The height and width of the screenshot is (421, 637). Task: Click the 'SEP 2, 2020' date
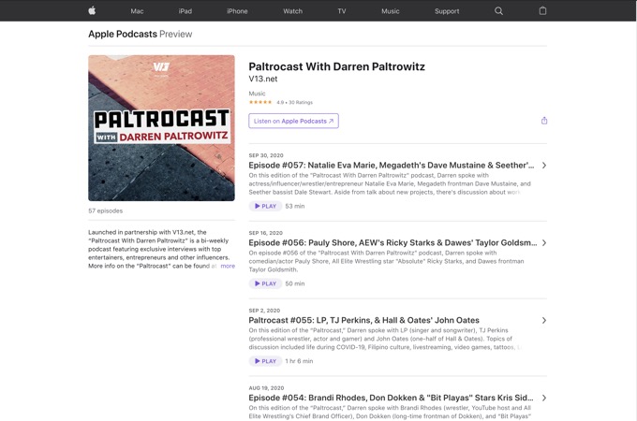264,311
